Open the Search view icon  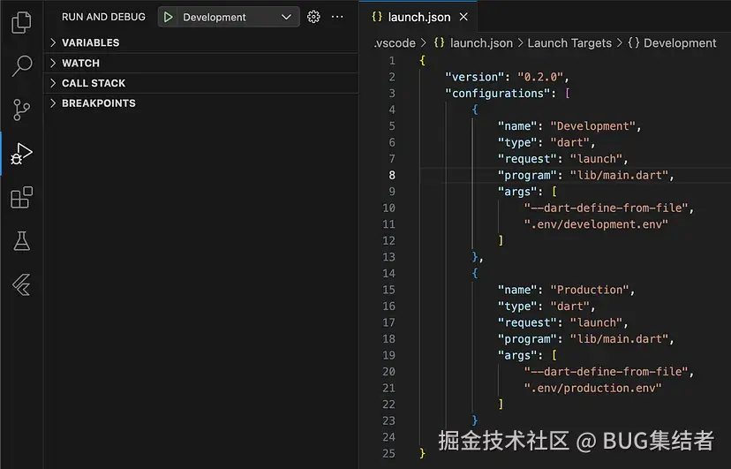21,65
